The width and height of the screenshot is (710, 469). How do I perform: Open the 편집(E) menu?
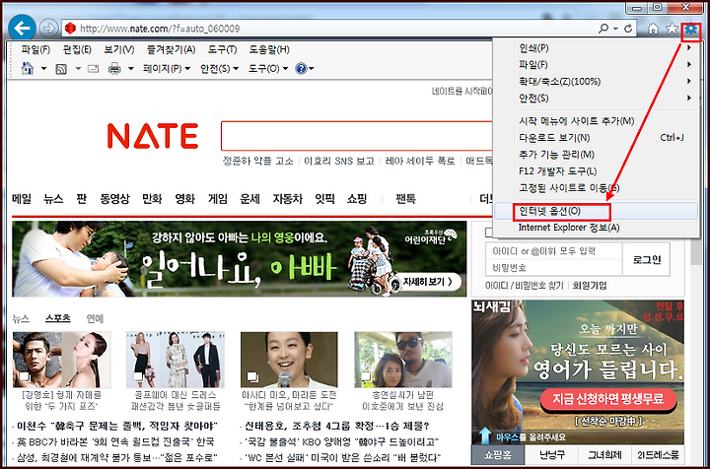pos(77,49)
